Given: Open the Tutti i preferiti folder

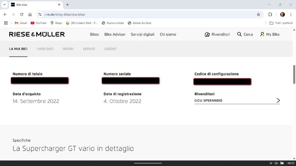Looking at the screenshot, I should point(281,23).
